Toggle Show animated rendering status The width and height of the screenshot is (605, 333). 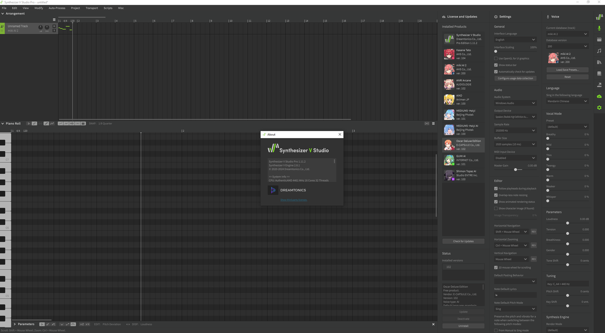[496, 202]
